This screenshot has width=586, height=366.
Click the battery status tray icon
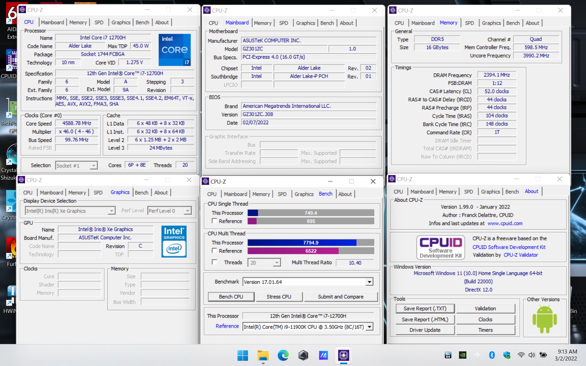(543, 355)
